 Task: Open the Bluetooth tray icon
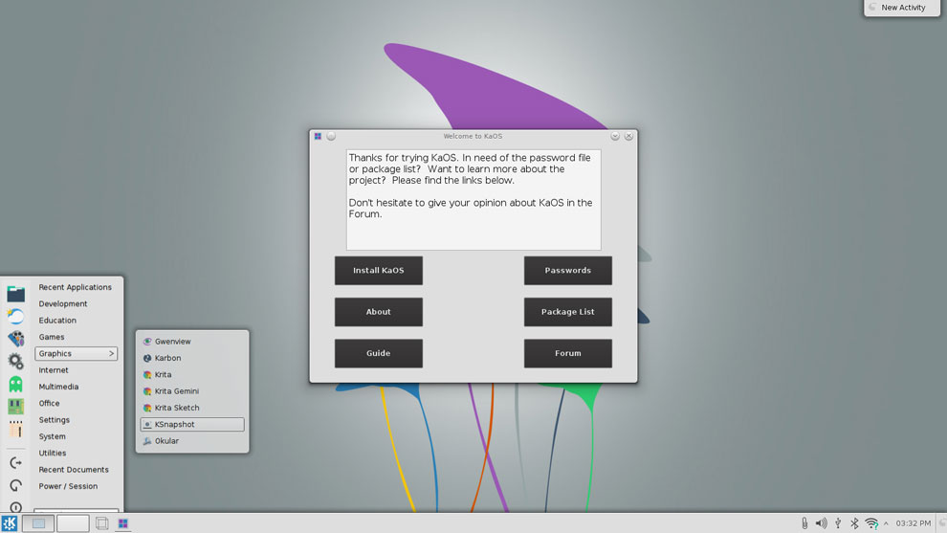(854, 523)
